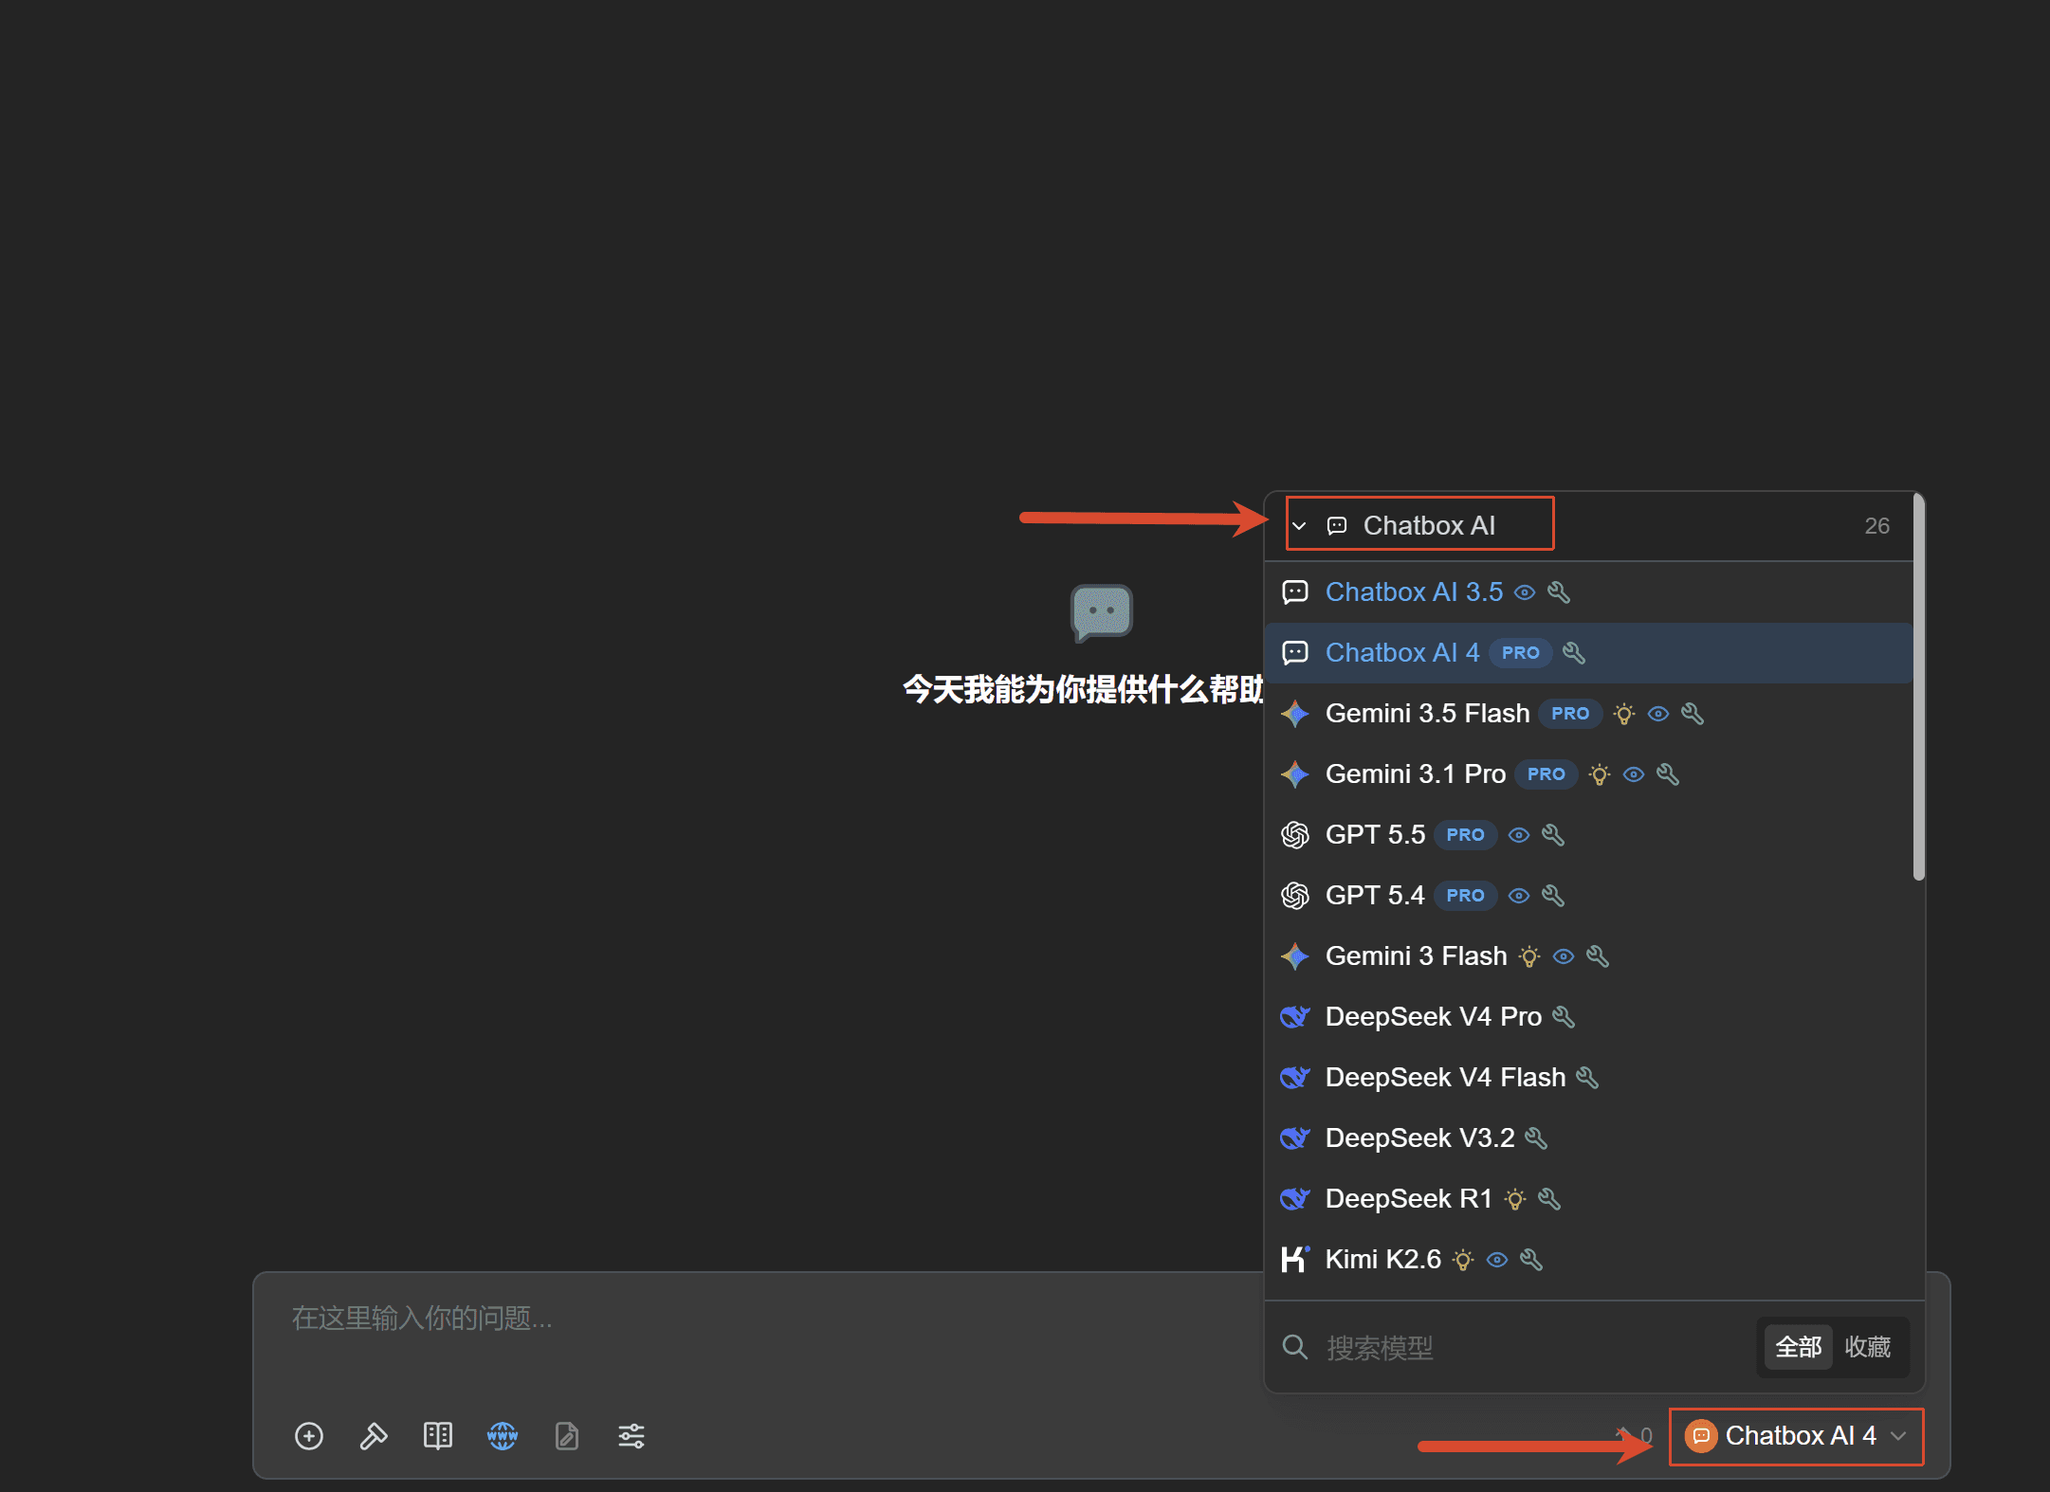The width and height of the screenshot is (2050, 1492).
Task: Click the eye icon on Gemini 3.1 Pro
Action: 1634,774
